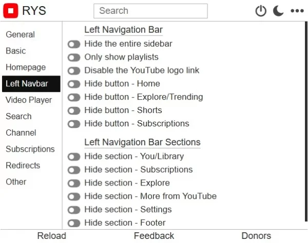
Task: Toggle Hide button - Explore/Trending
Action: [x=74, y=97]
